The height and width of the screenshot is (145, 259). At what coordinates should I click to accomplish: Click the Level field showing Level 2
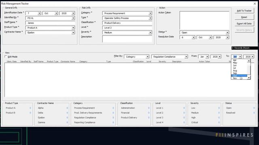[127, 28]
